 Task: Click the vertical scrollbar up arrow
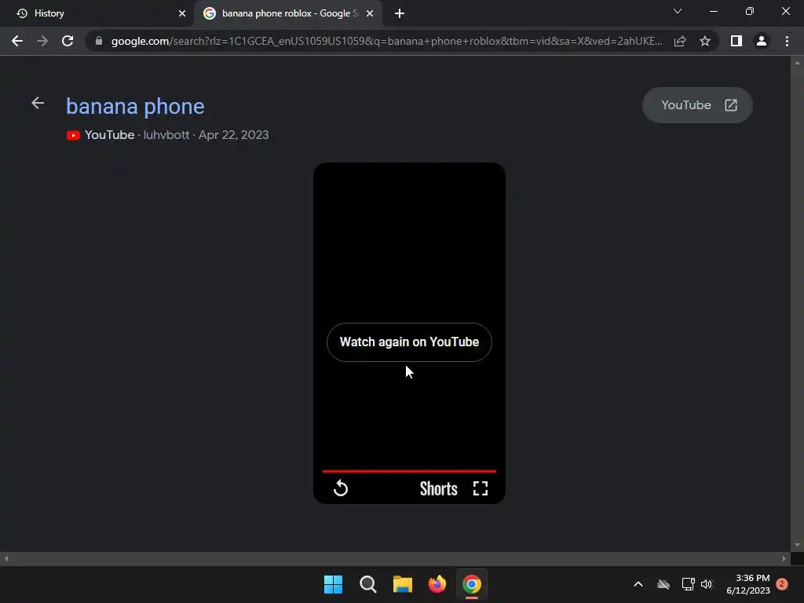[x=797, y=63]
